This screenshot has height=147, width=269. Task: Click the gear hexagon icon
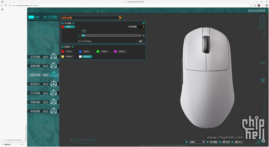(x=54, y=102)
